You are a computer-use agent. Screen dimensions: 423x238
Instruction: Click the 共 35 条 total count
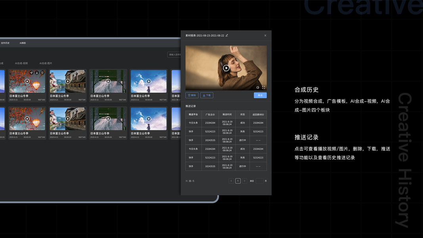(x=190, y=181)
